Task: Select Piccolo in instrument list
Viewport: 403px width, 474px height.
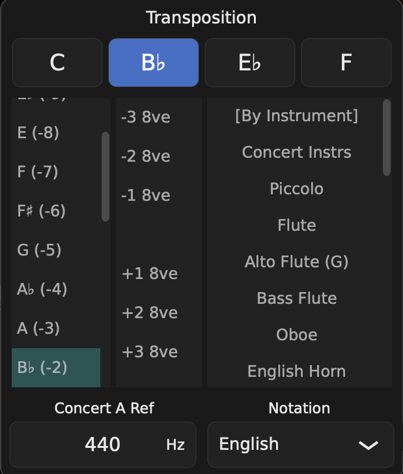Action: pyautogui.click(x=296, y=188)
